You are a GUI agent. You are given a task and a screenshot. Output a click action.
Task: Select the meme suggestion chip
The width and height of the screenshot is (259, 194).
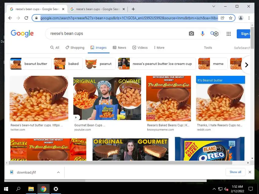(x=213, y=64)
